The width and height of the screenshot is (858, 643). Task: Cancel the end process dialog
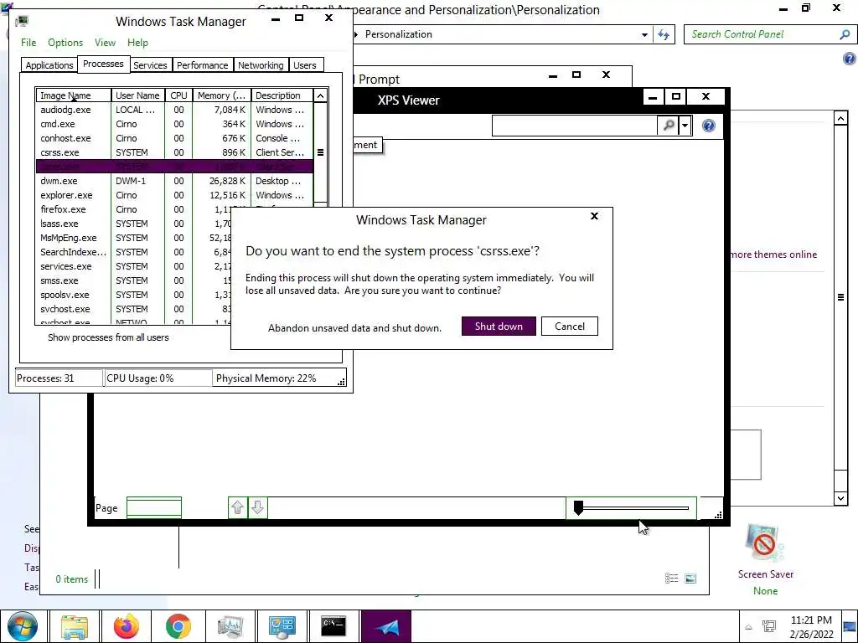[569, 326]
